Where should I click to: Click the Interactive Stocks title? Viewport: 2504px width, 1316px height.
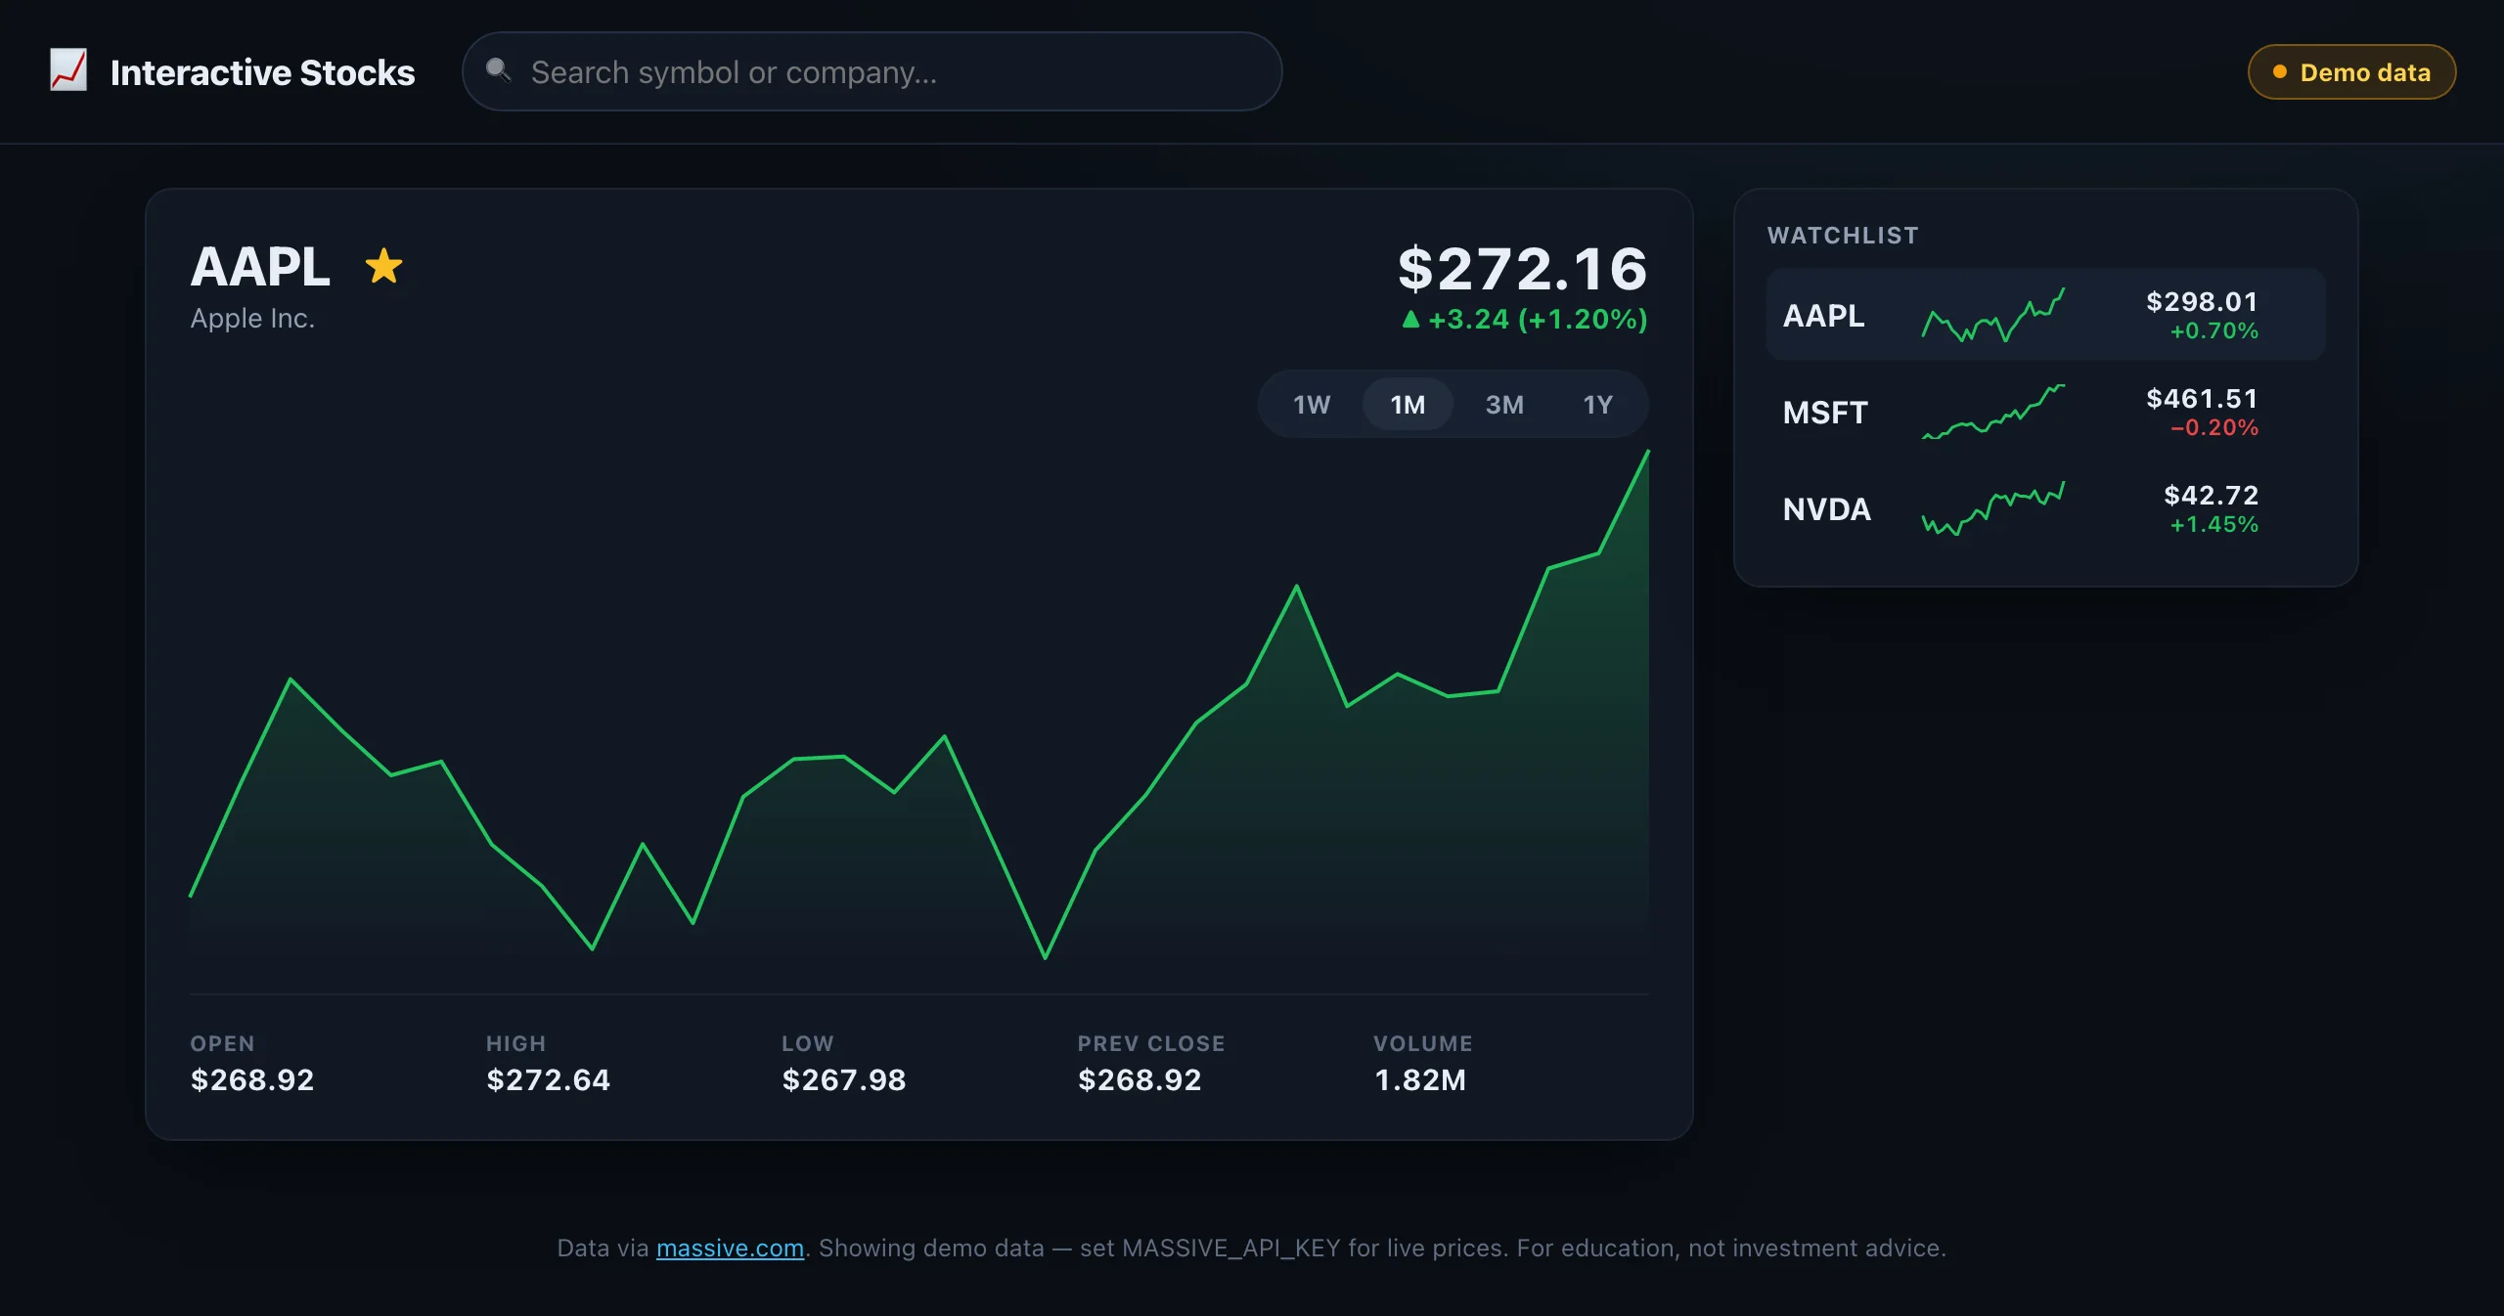click(x=262, y=72)
